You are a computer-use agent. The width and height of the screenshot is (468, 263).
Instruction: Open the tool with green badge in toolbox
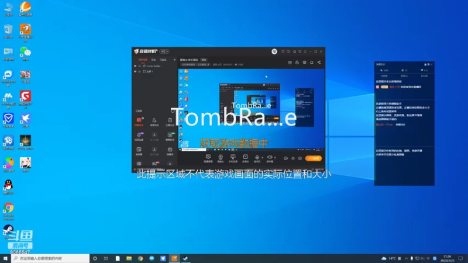tap(170, 136)
